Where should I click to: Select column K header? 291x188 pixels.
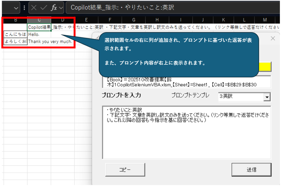(223, 20)
